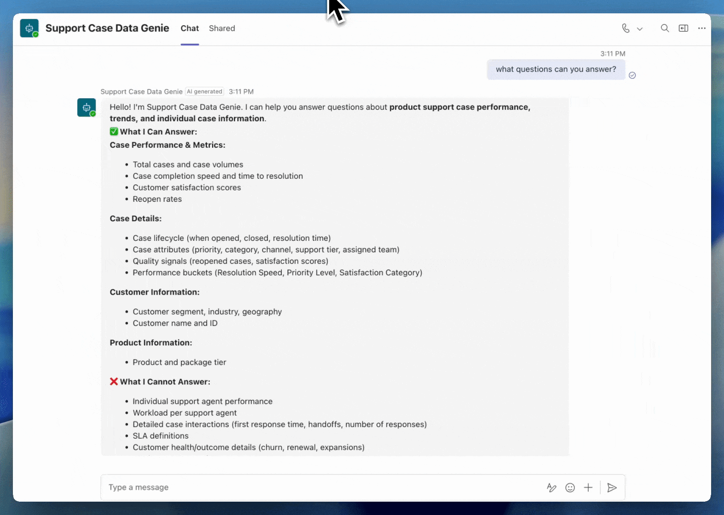
Task: Open search with the magnifier icon
Action: pyautogui.click(x=665, y=28)
